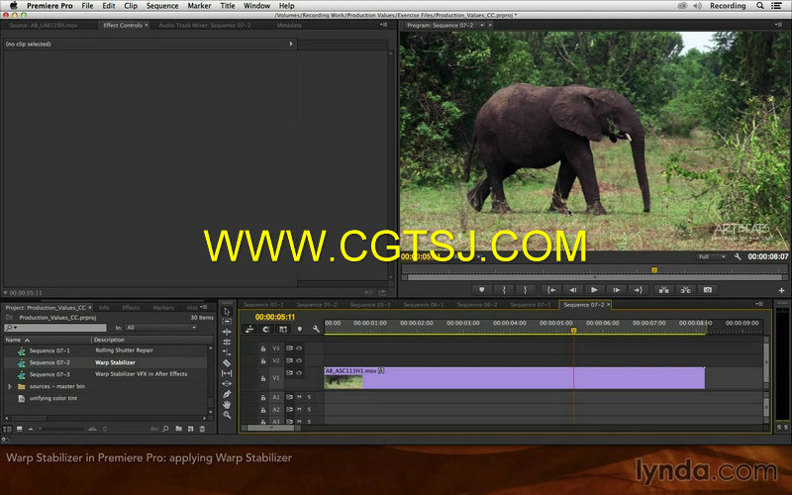Toggle sync lock on track V2
The height and width of the screenshot is (495, 792).
(289, 360)
